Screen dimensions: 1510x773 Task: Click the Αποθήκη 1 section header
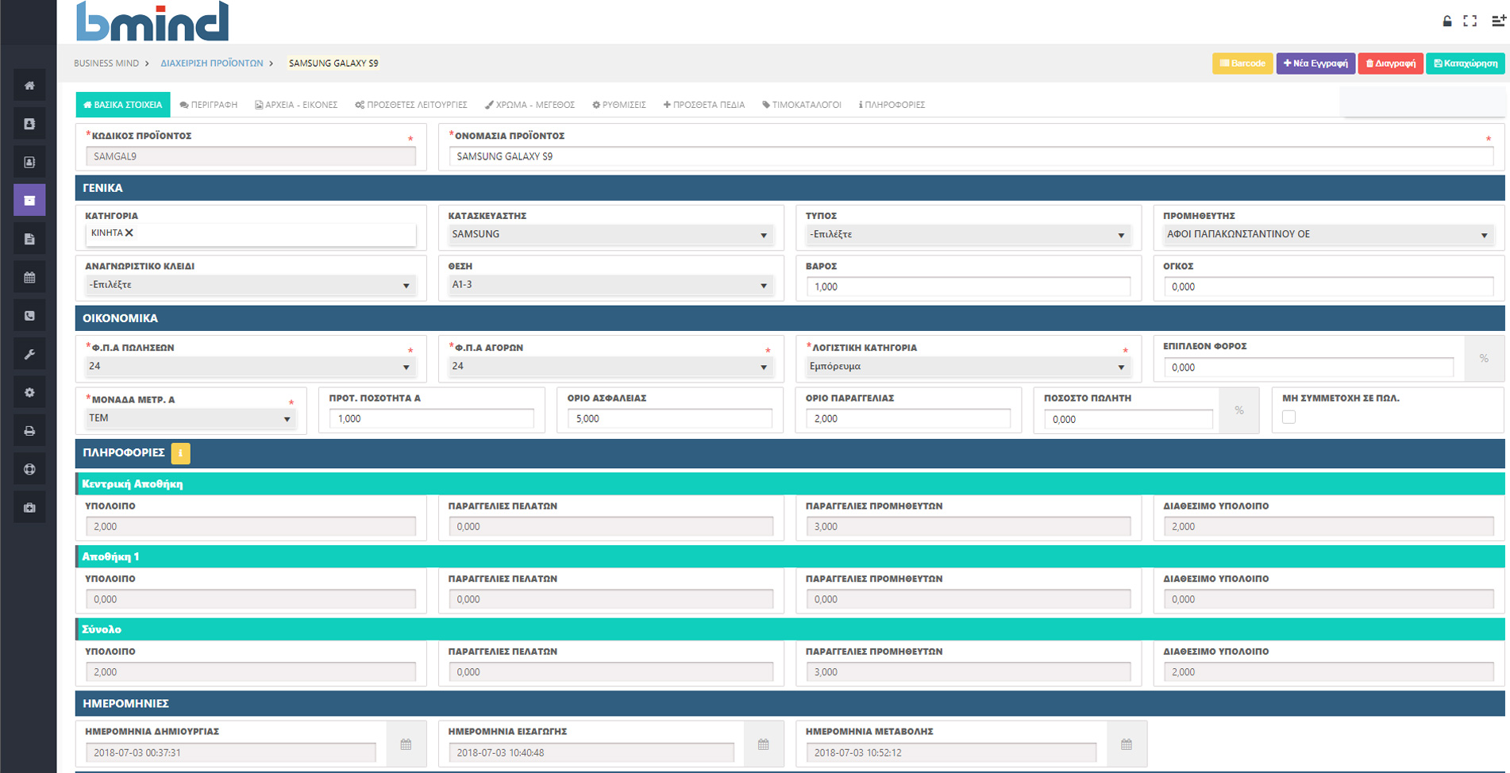(790, 556)
